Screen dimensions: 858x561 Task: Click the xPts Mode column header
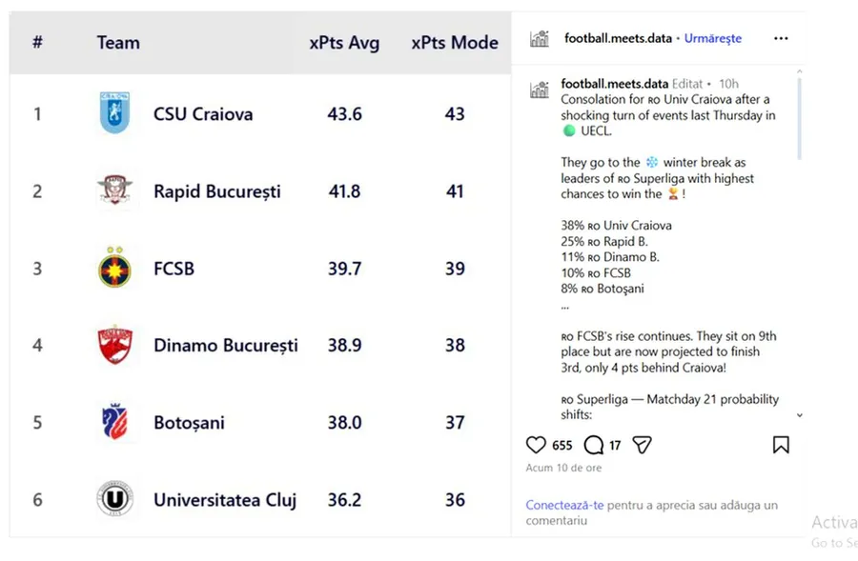(455, 43)
